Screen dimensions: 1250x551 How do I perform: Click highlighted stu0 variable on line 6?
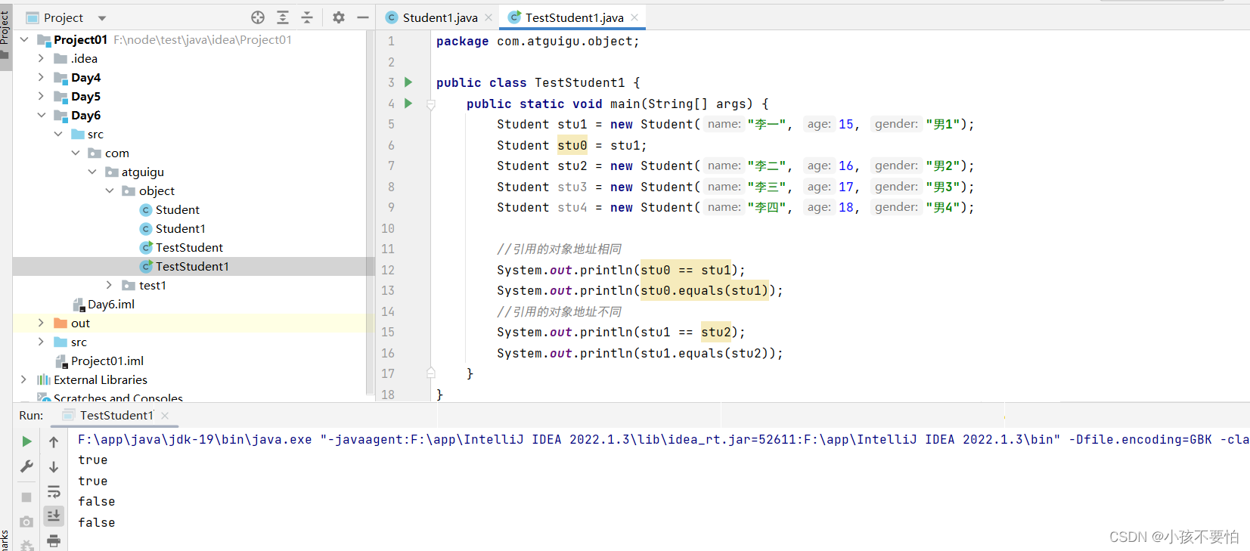click(x=572, y=145)
